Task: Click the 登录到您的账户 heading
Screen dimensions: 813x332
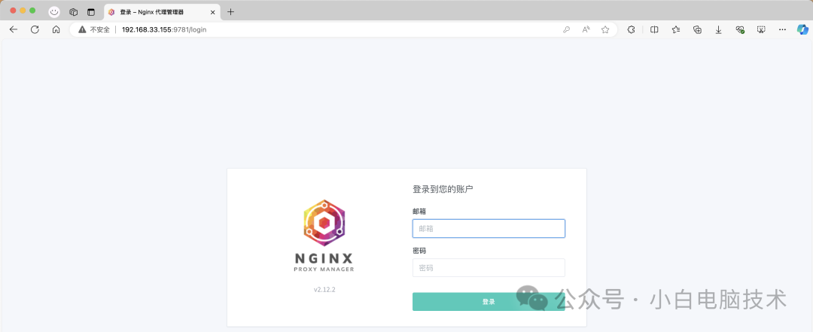Action: (443, 189)
